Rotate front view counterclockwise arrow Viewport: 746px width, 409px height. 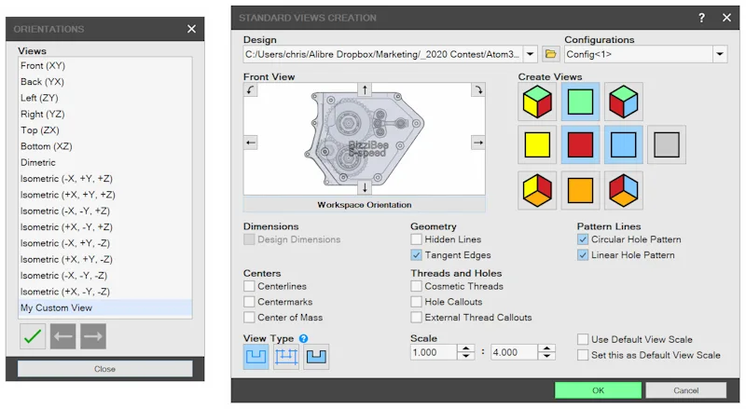coord(251,89)
